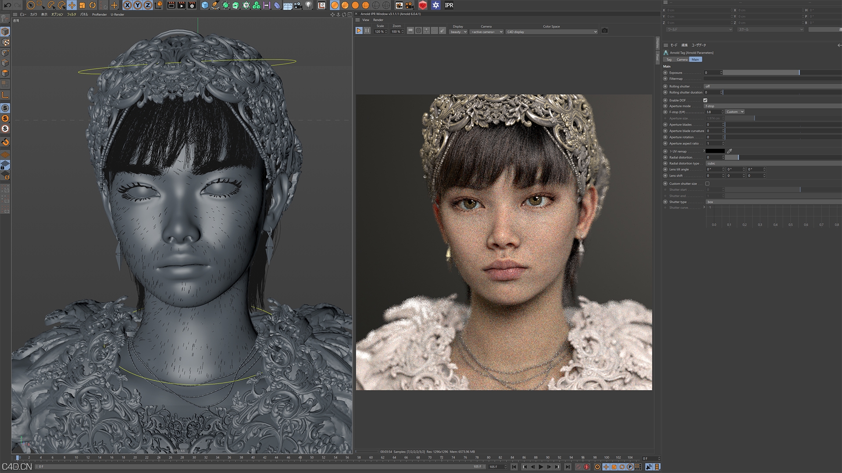The height and width of the screenshot is (473, 842).
Task: Toggle the Aperture mode animation keyframe dot
Action: tap(665, 106)
